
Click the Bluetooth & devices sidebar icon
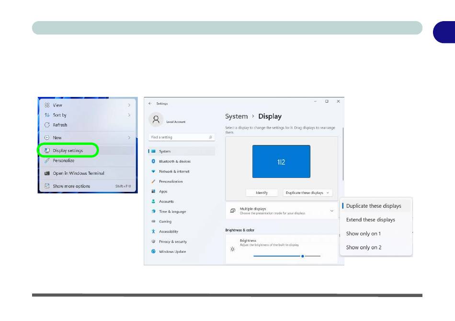click(x=153, y=161)
